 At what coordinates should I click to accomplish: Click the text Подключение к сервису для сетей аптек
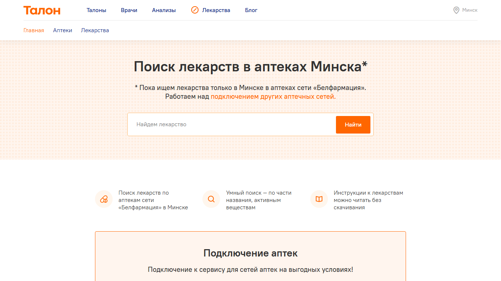251,270
